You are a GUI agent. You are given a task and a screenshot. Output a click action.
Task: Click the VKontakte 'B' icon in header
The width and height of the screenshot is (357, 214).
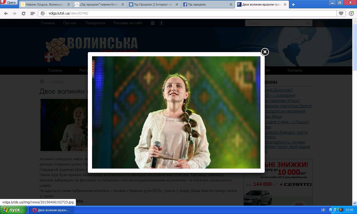[153, 23]
